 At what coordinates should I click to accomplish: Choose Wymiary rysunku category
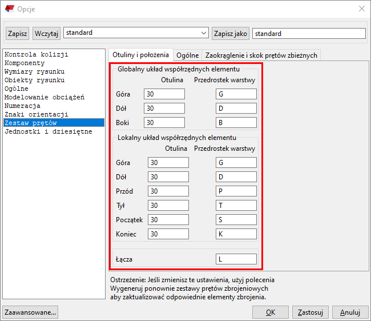pyautogui.click(x=34, y=72)
